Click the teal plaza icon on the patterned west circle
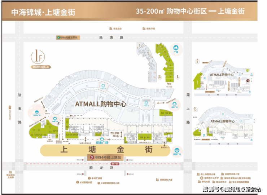Viewport: 267px width, 195px height. 37,113
